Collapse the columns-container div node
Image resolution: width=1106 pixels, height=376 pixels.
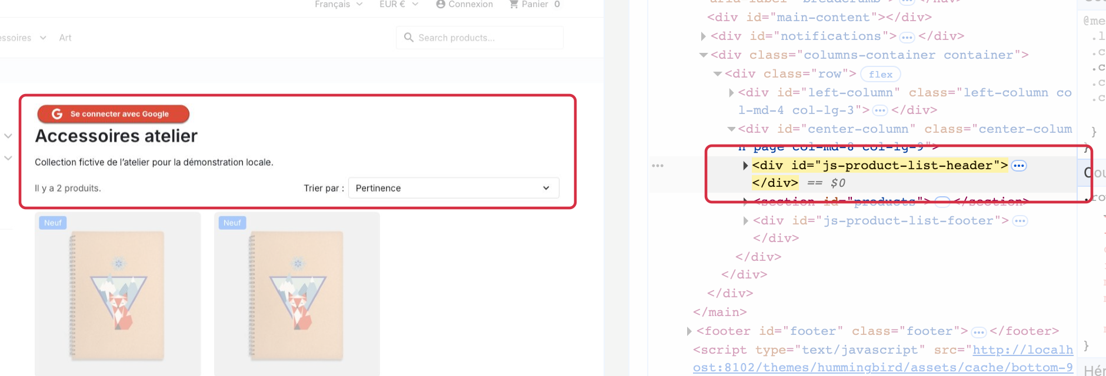pos(704,55)
